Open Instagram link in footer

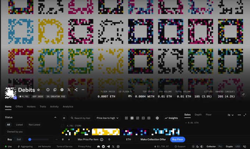[x=118, y=146]
